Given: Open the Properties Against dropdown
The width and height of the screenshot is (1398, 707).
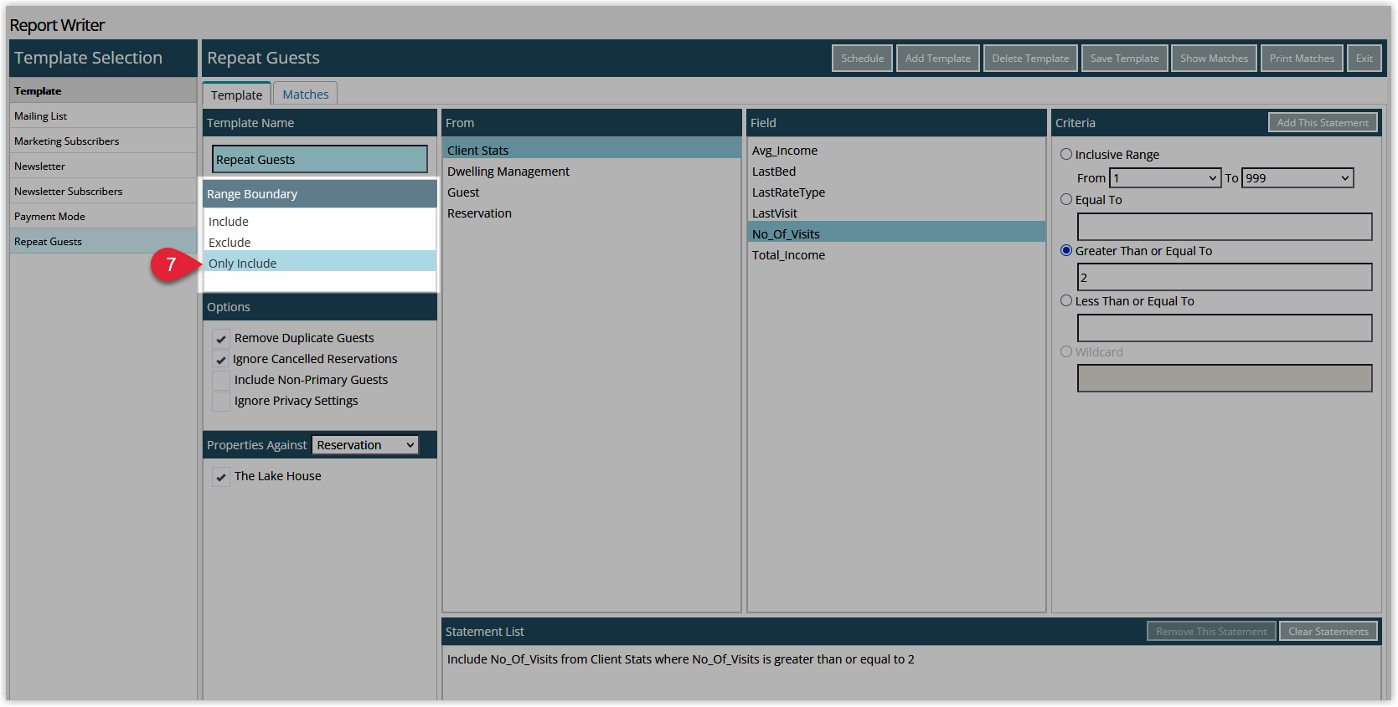Looking at the screenshot, I should (365, 445).
